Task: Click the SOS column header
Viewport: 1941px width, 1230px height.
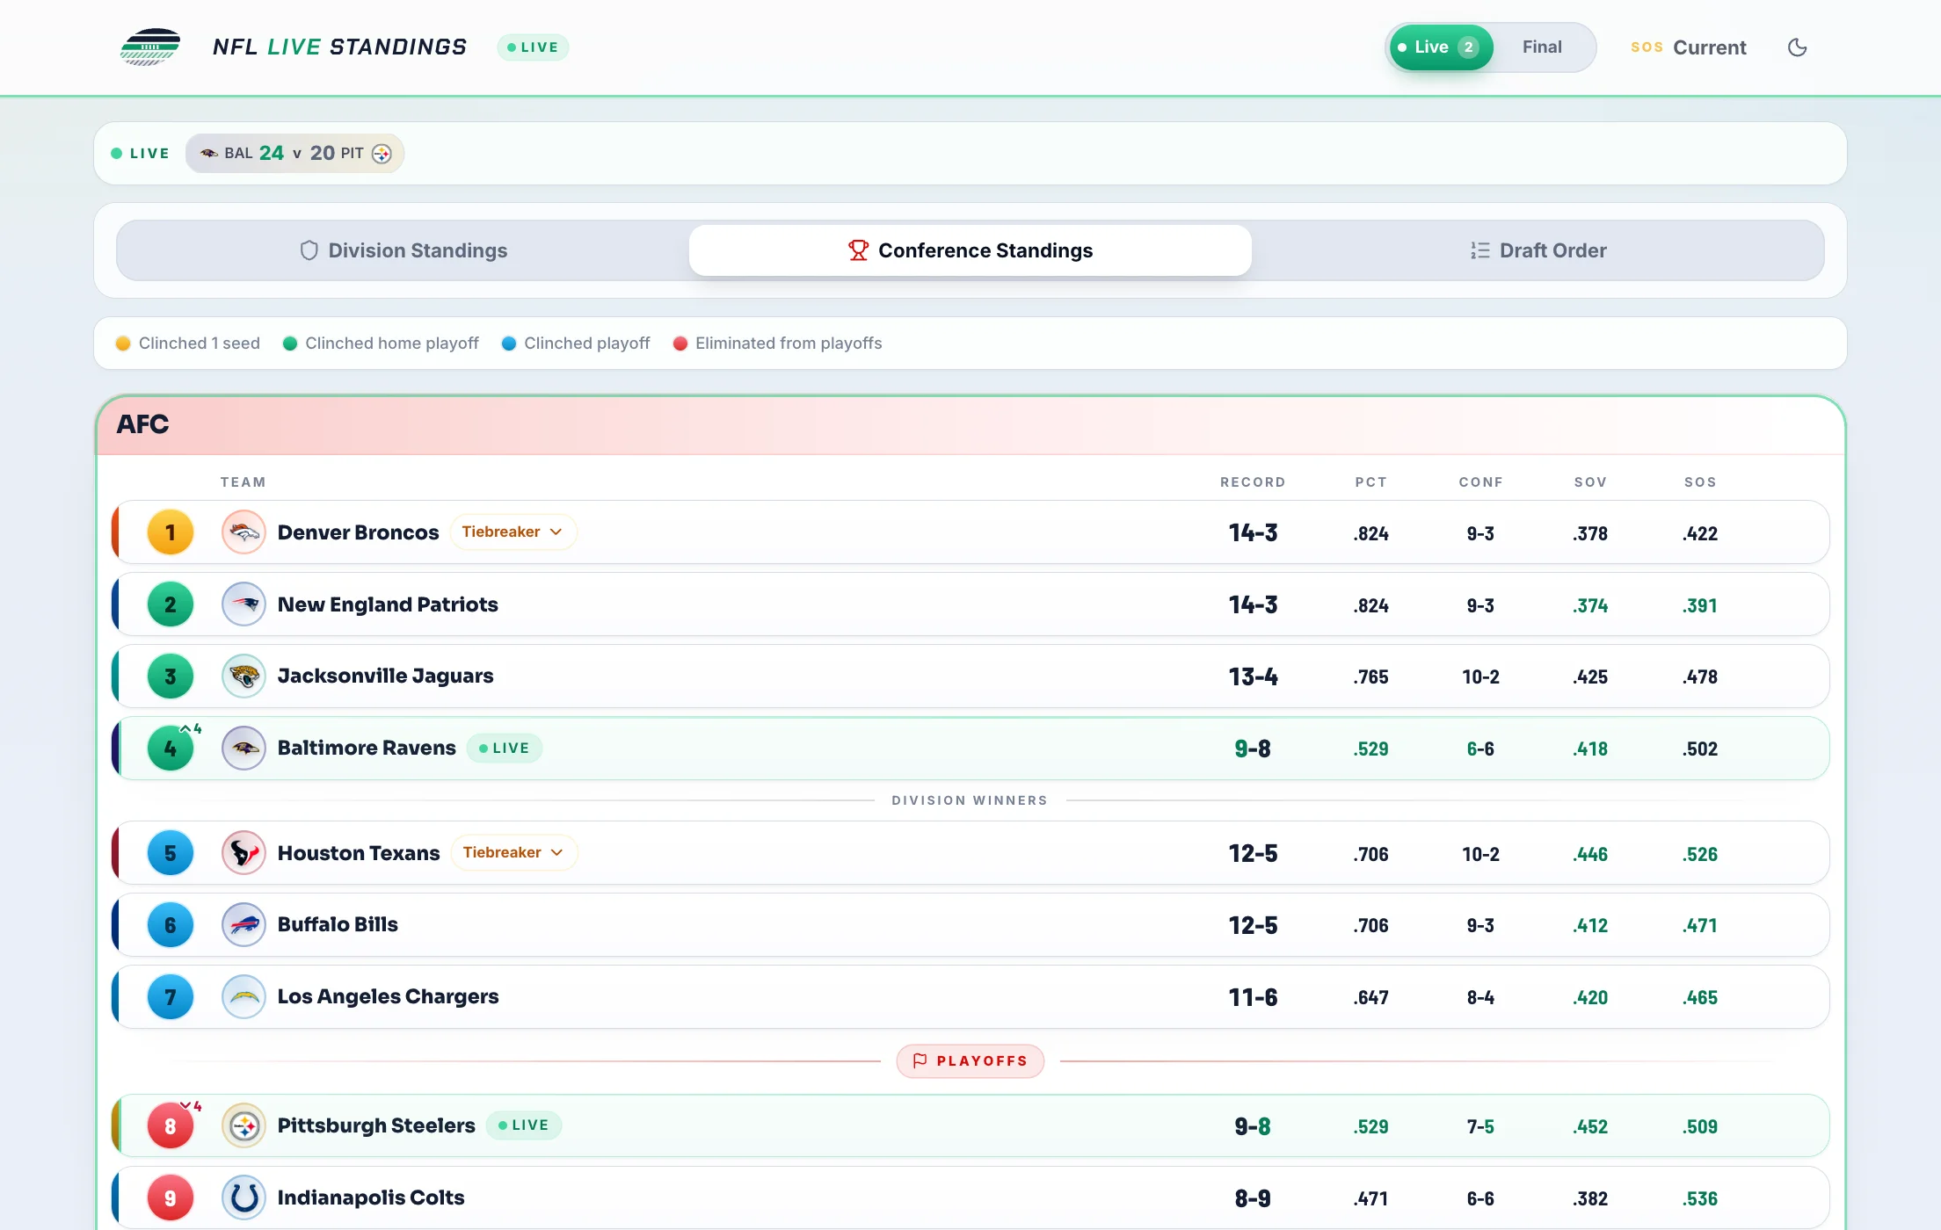Action: tap(1700, 482)
